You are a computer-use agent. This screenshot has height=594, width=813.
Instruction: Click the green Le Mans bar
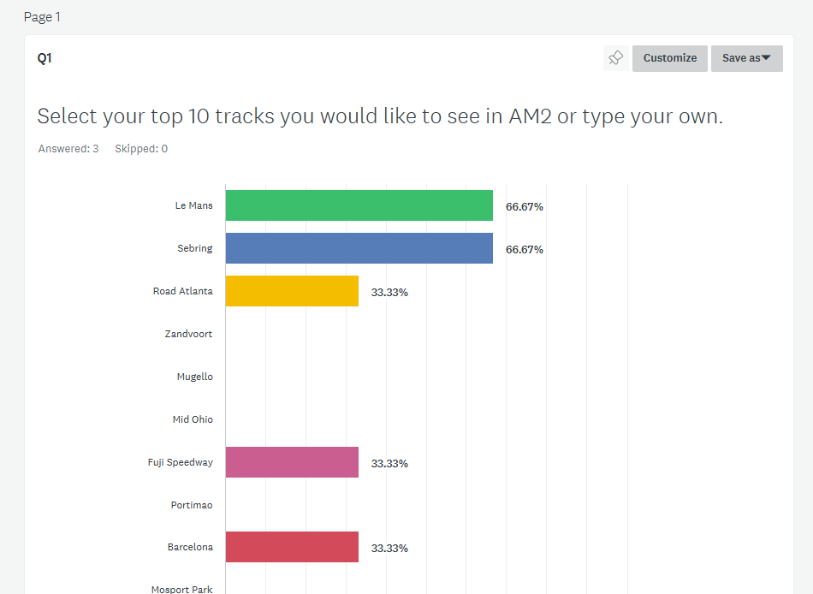(x=359, y=205)
